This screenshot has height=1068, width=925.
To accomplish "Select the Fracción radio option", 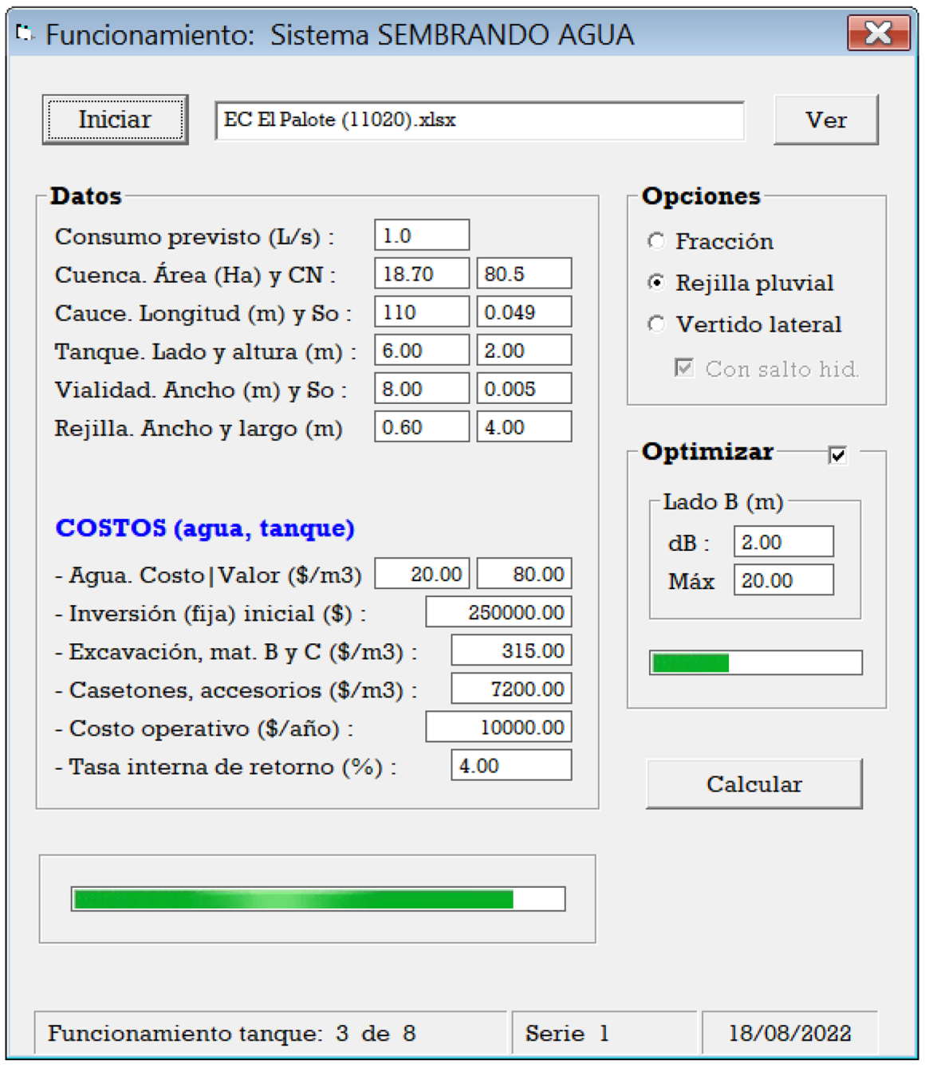I will (x=656, y=241).
